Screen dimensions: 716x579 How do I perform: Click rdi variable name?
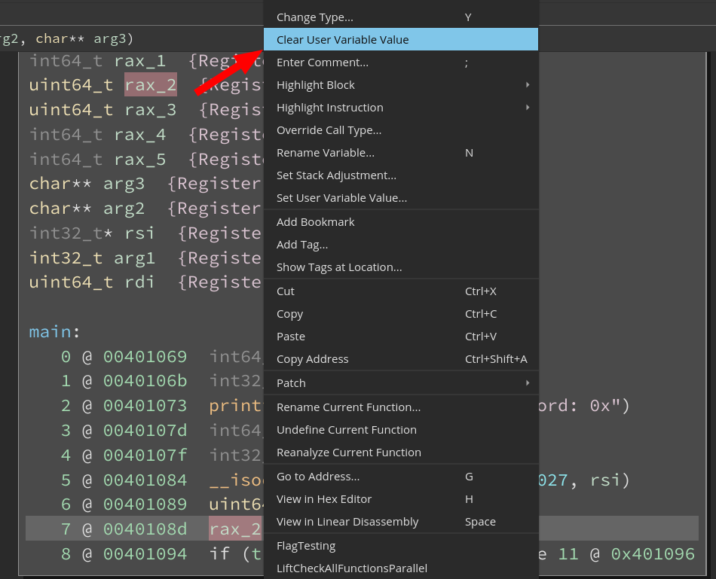click(x=139, y=282)
